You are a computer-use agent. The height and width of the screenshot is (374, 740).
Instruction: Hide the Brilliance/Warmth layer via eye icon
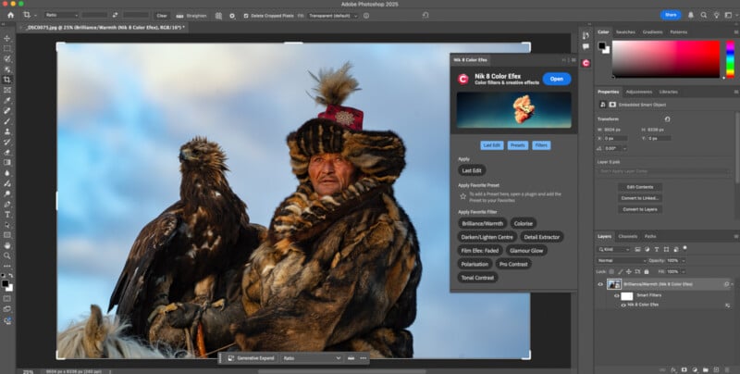(x=599, y=284)
